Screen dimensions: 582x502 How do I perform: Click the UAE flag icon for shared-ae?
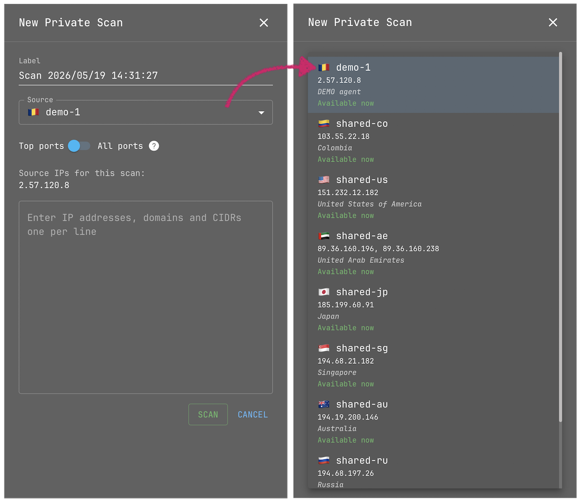click(323, 236)
